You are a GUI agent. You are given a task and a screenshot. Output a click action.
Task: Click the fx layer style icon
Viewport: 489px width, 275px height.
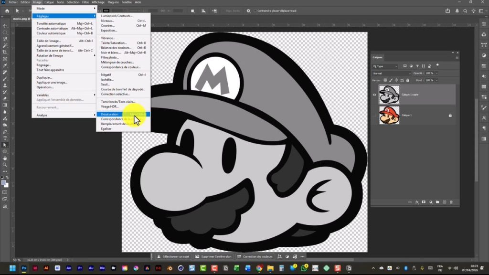pos(417,202)
